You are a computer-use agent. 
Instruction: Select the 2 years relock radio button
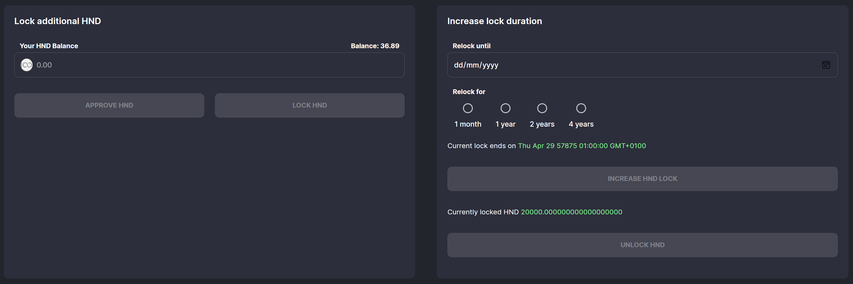542,108
